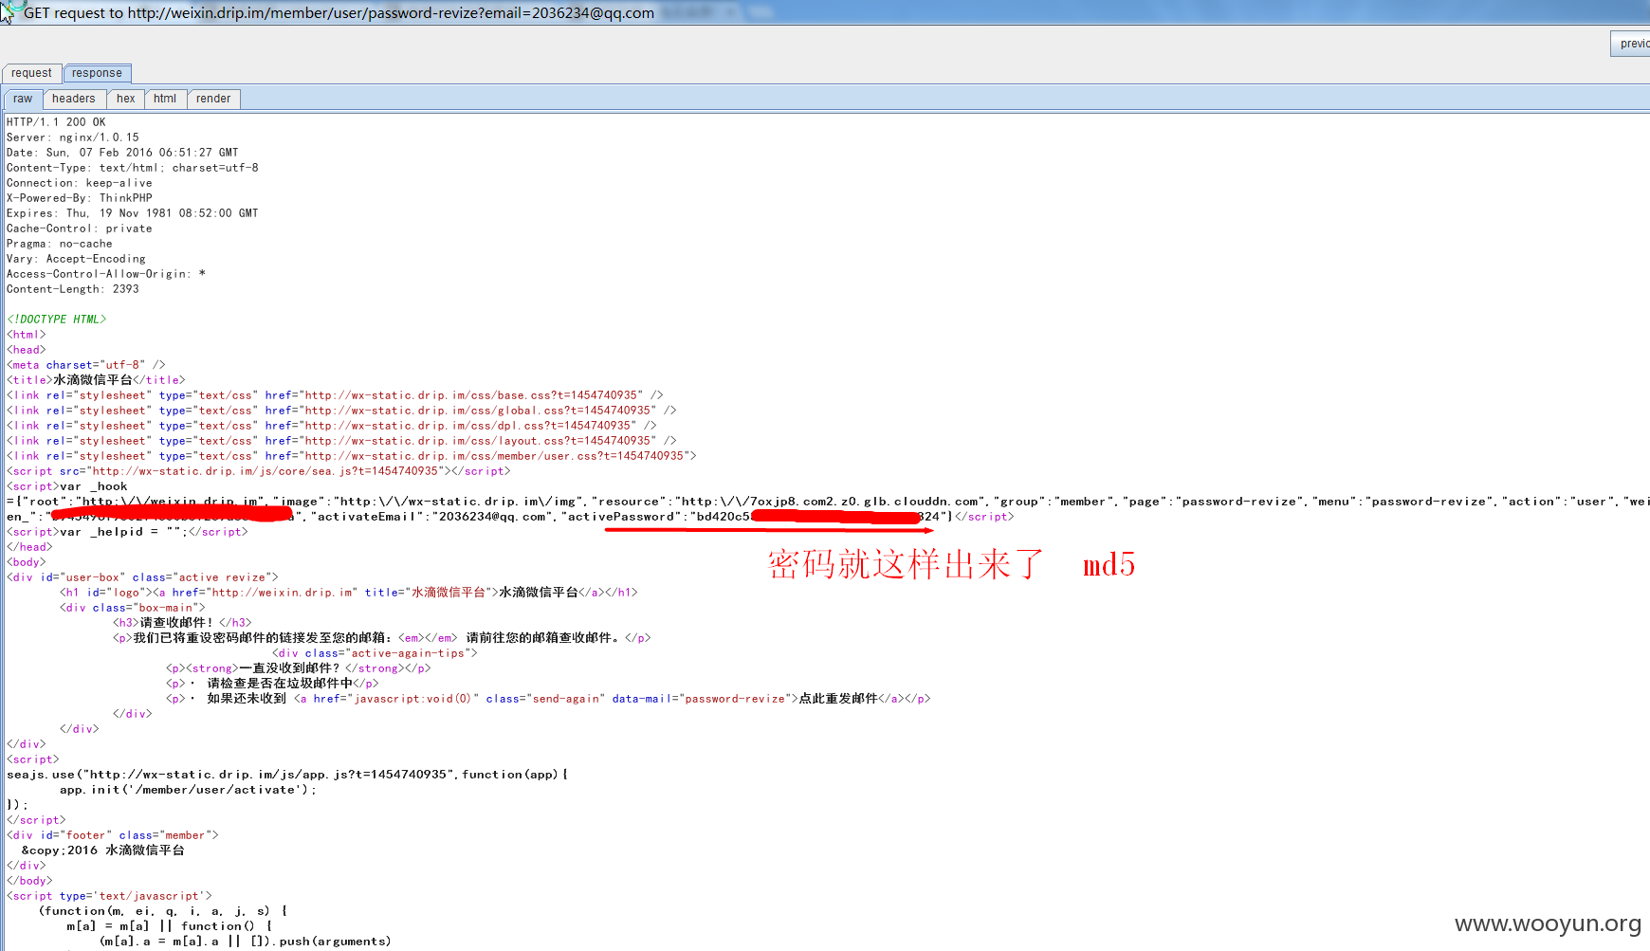Click the 'Vary: Accept-Encoding' header line
This screenshot has width=1650, height=951.
(x=76, y=259)
